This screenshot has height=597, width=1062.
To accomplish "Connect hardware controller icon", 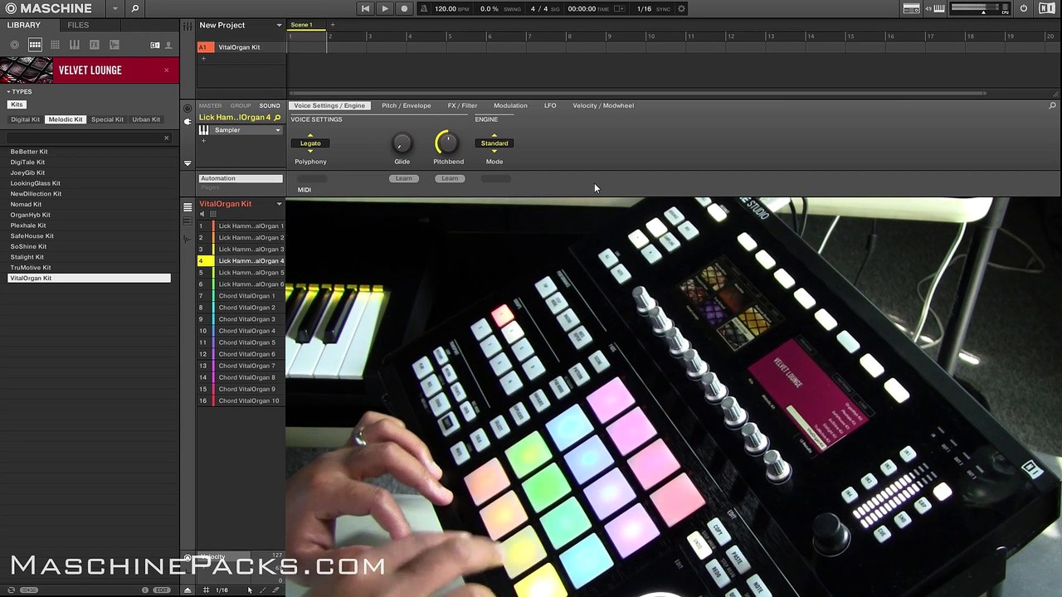I will 911,8.
